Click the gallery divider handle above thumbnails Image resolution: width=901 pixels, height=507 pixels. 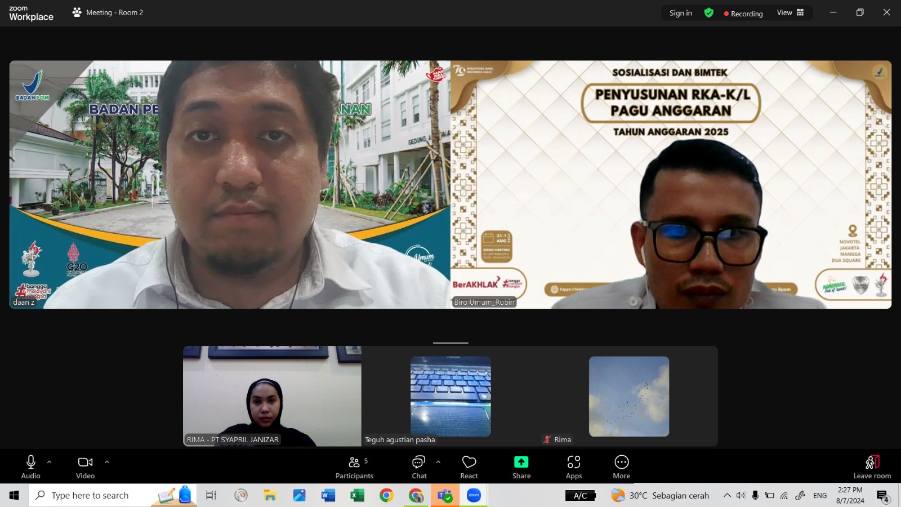[x=450, y=343]
